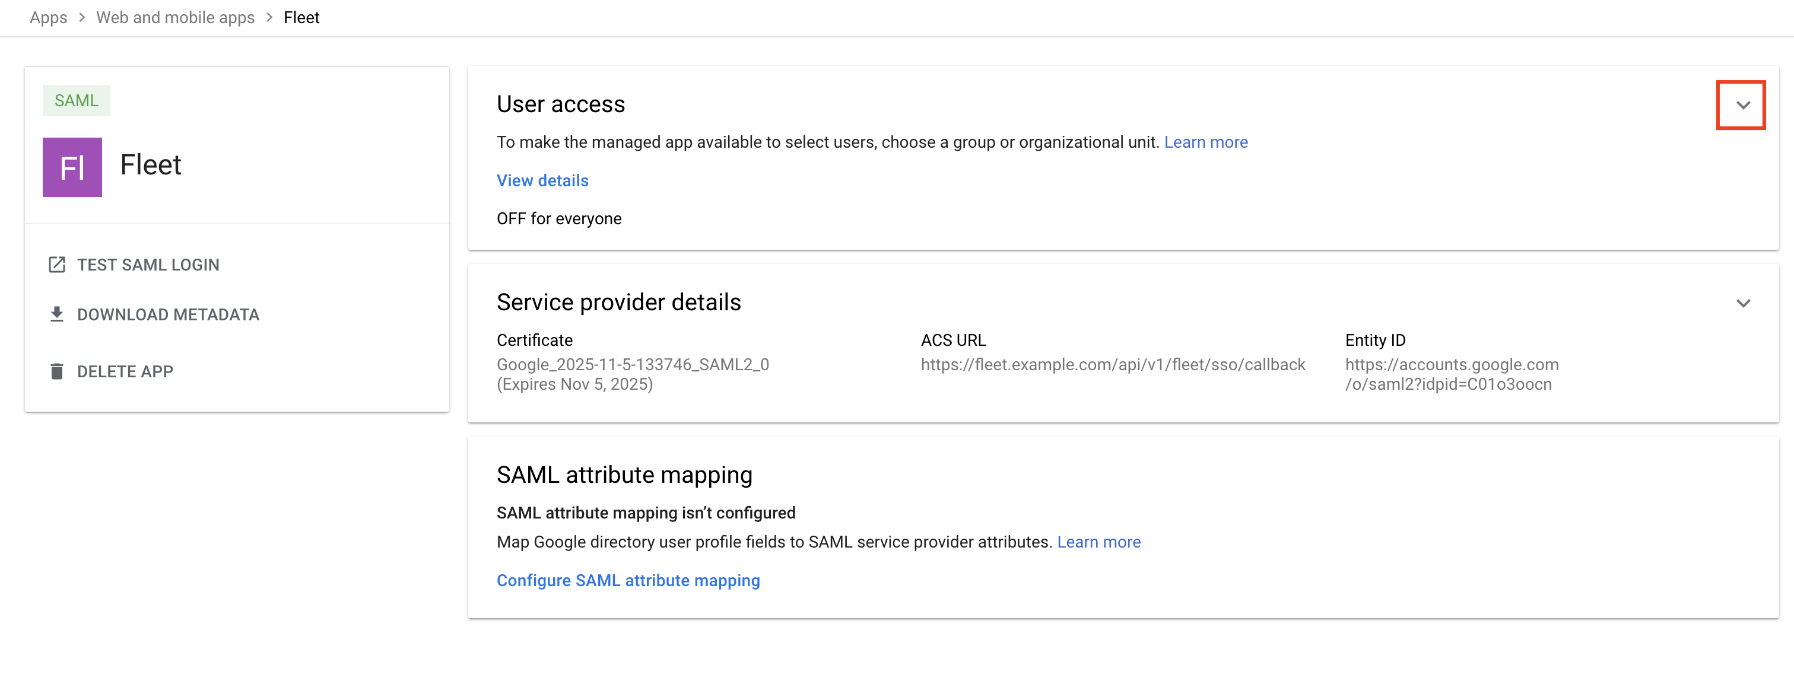Click the TEST SAML LOGIN icon
The height and width of the screenshot is (684, 1794).
click(x=53, y=264)
